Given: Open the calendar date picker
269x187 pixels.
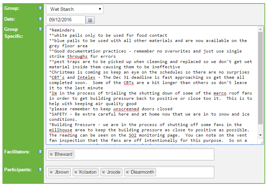Looking at the screenshot, I should pyautogui.click(x=90, y=20).
